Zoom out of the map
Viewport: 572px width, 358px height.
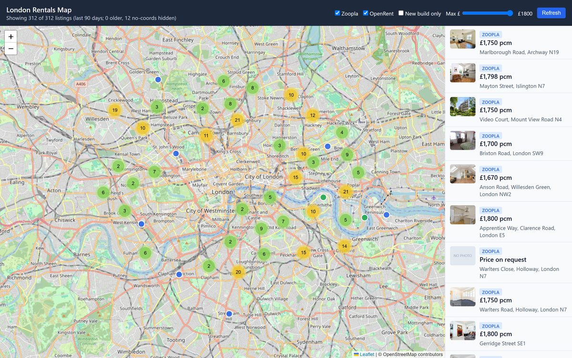10,49
